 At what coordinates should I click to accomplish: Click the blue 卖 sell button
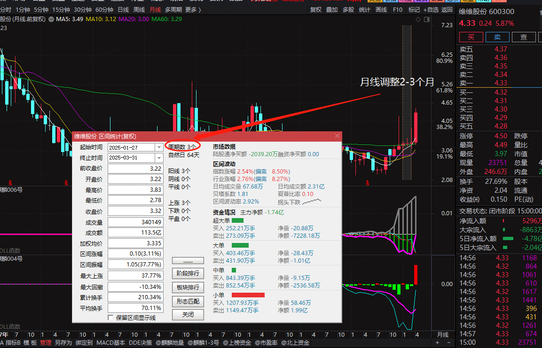pyautogui.click(x=497, y=37)
